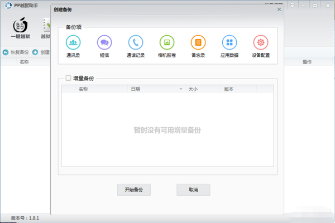Viewport: 335px width, 223px height.
Task: Enable the 增量备份 checkbox
Action: coord(68,78)
